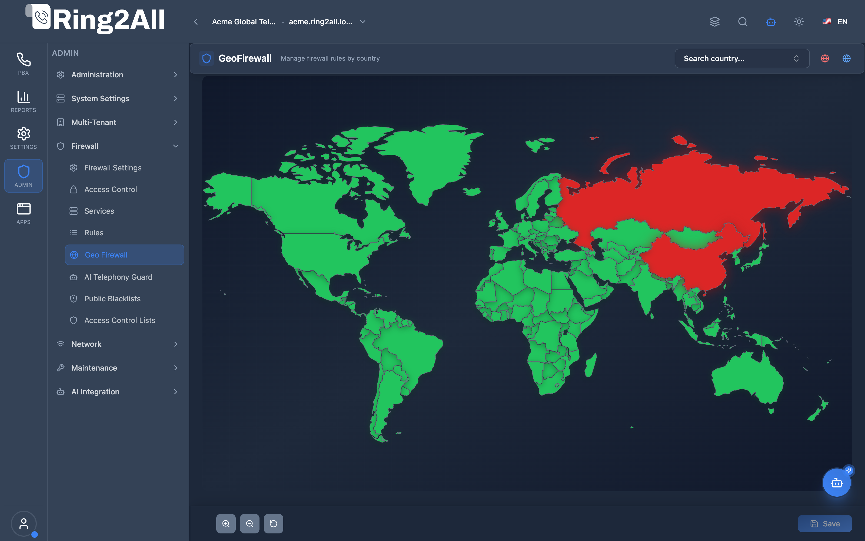Zoom in on the world map
This screenshot has height=541, width=865.
click(x=226, y=523)
